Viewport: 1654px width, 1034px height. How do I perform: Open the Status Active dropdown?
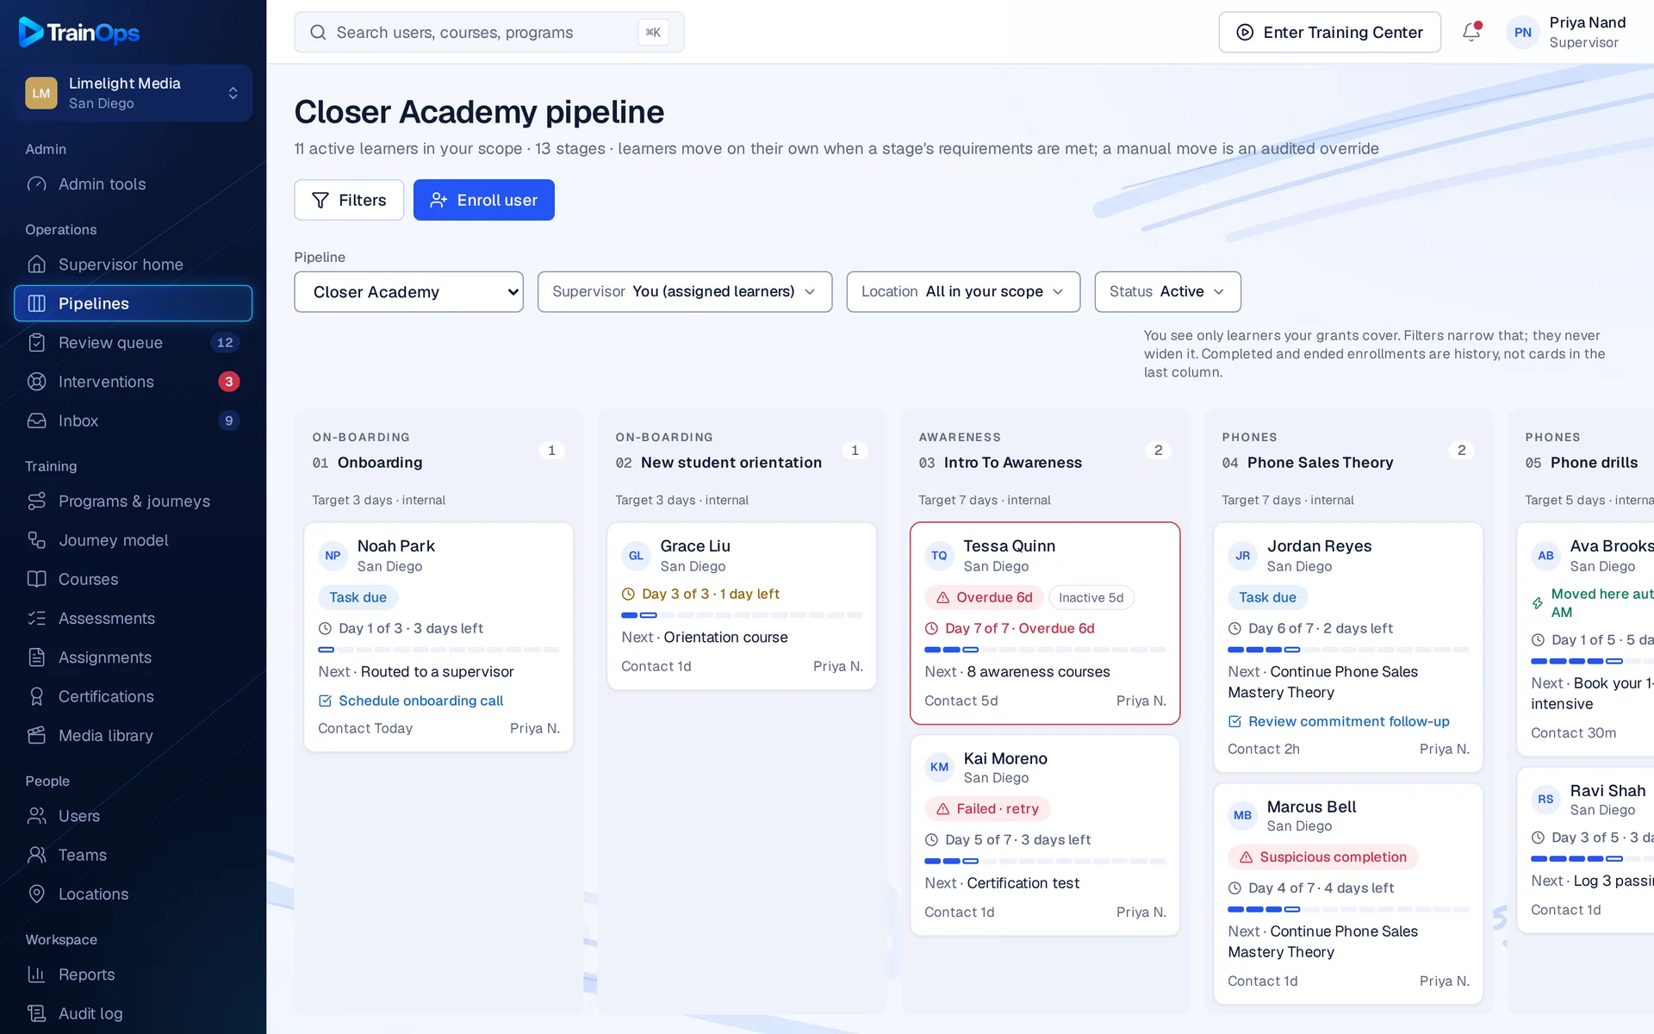pos(1167,292)
